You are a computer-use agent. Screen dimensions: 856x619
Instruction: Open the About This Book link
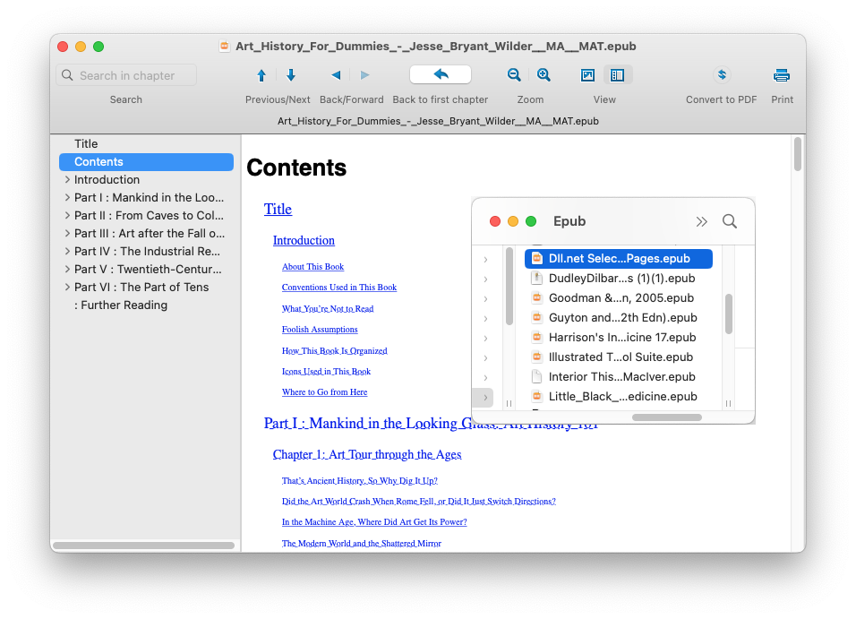pos(312,267)
